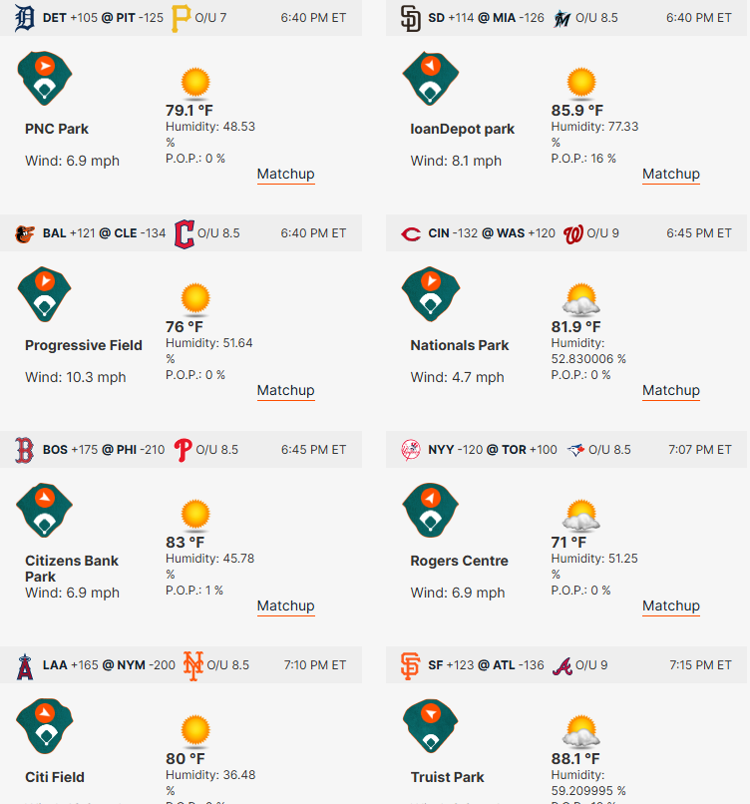Open Matchup for NYY at TOR
Viewport: 750px width, 804px height.
tap(671, 605)
